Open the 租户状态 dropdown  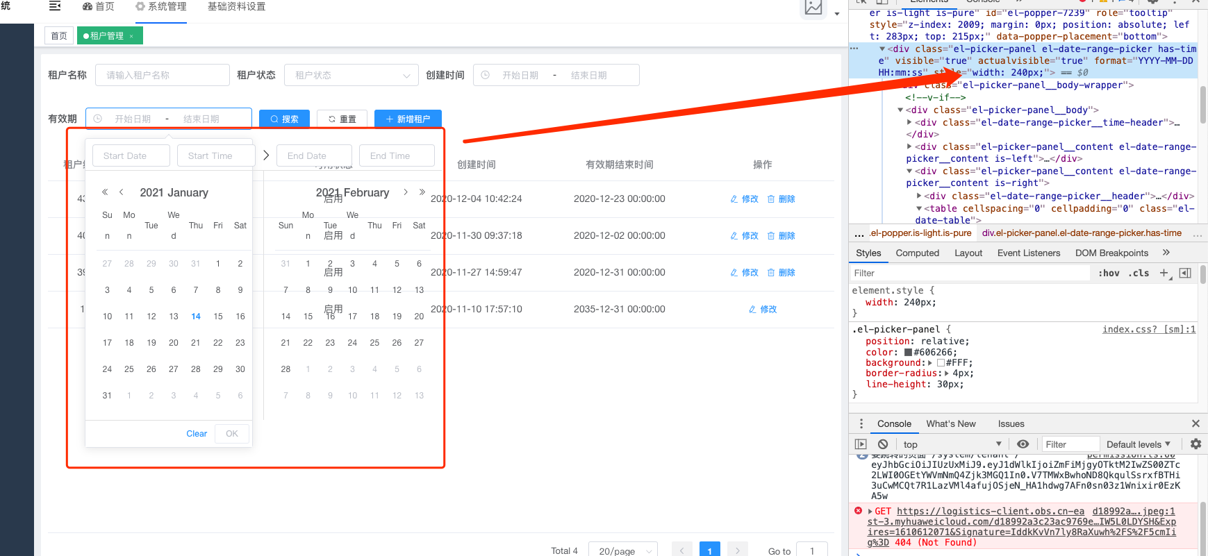point(351,75)
